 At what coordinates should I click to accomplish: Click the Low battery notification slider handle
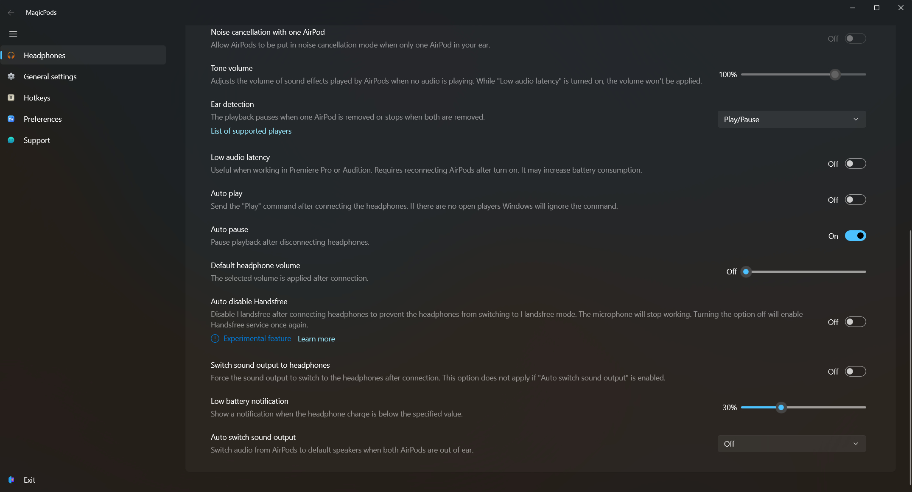(781, 407)
